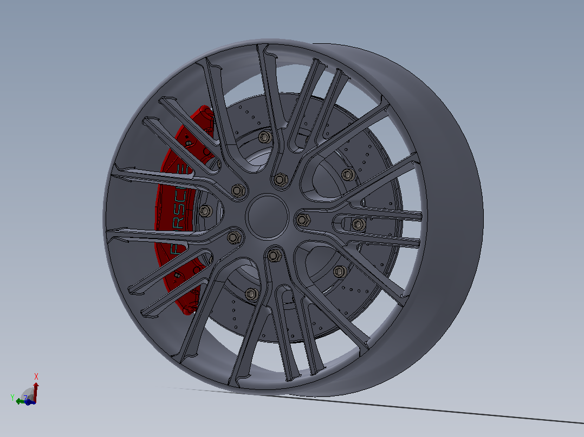Select the lug nut directly above the center cap

pos(281,180)
